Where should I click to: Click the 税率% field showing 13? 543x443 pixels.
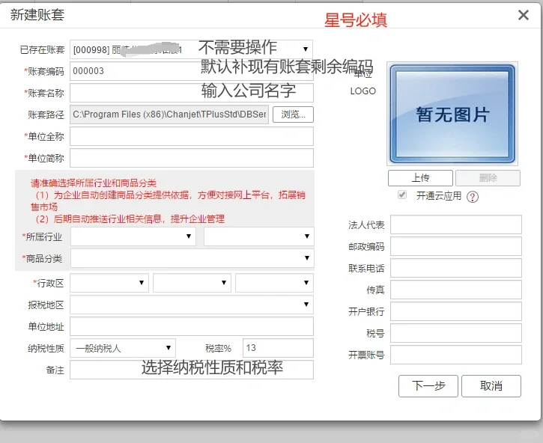278,348
